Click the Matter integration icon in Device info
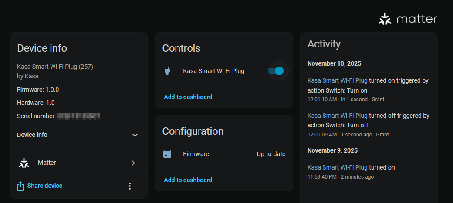This screenshot has height=203, width=453. (x=24, y=163)
